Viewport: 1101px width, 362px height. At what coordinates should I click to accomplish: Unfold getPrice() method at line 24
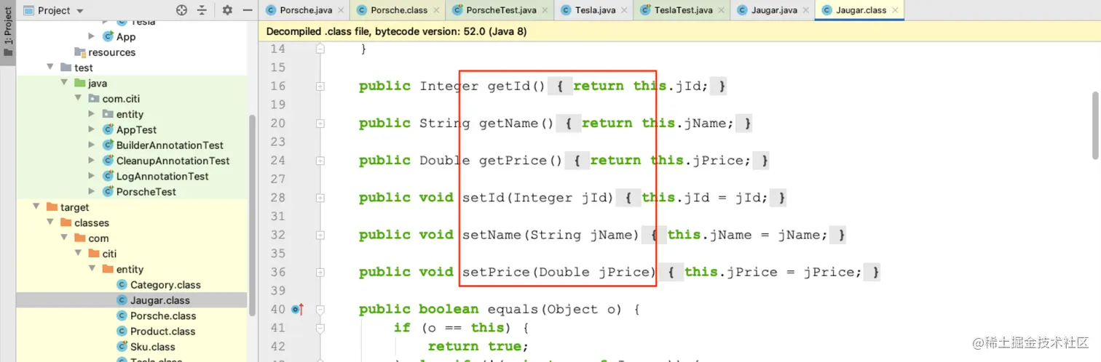click(x=320, y=161)
